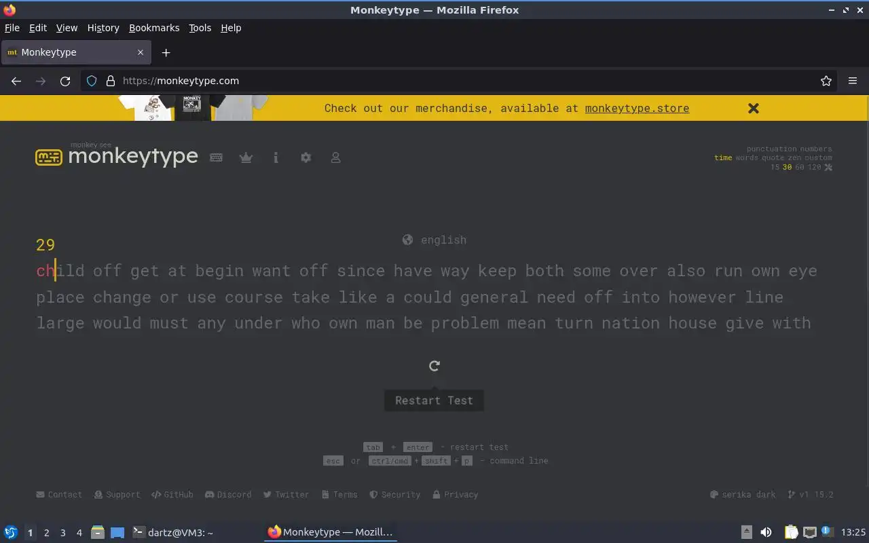Bookmark this page with the star icon
Image resolution: width=869 pixels, height=543 pixels.
(826, 81)
